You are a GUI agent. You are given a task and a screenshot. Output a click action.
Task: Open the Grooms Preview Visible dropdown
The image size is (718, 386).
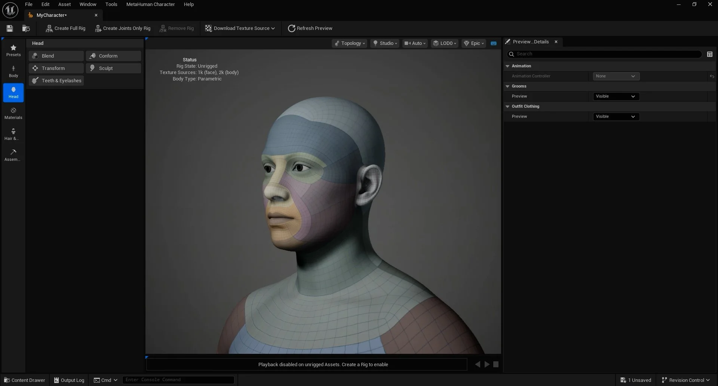(x=616, y=96)
